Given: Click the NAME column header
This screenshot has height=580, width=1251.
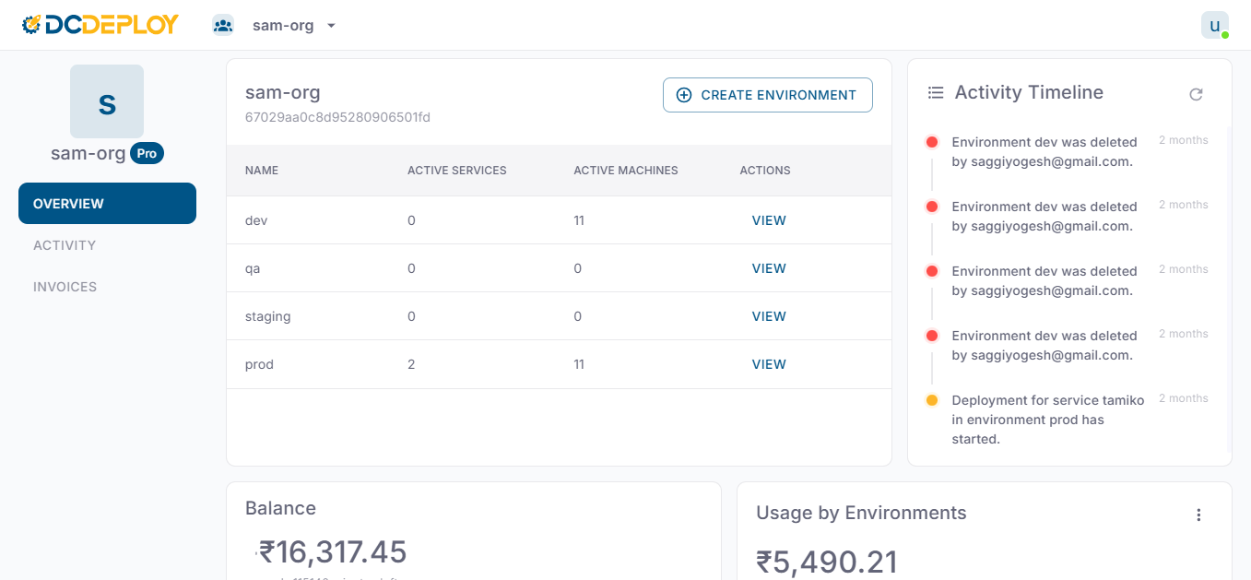Looking at the screenshot, I should click(262, 171).
